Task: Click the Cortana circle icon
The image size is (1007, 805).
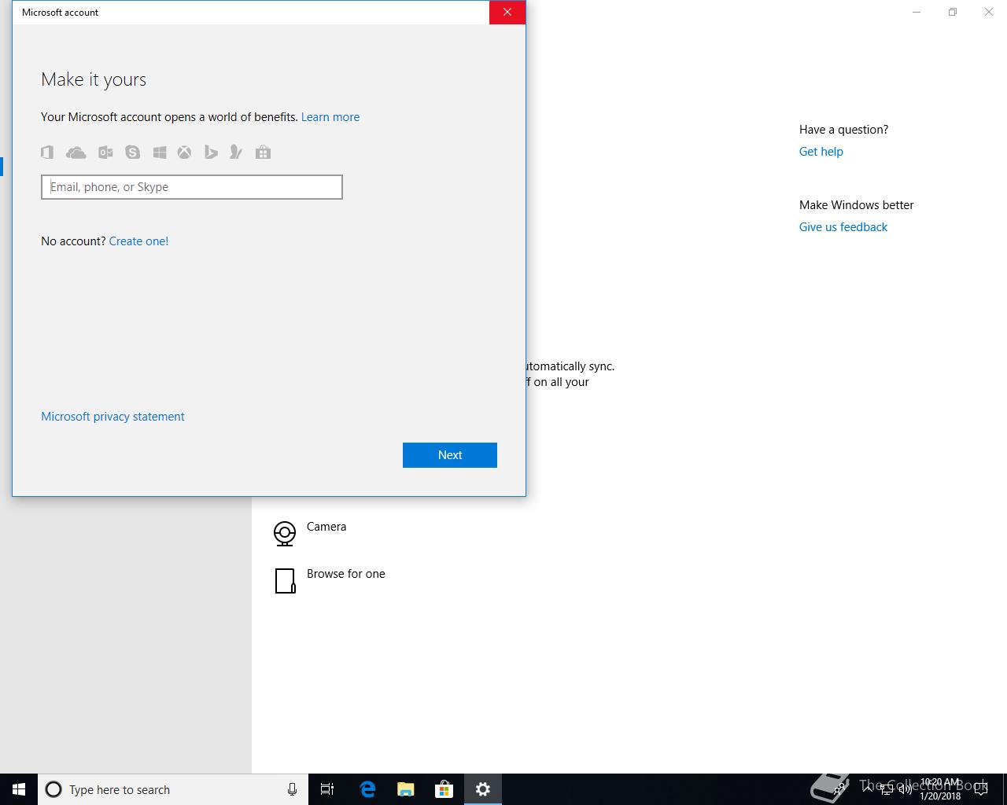Action: click(53, 789)
